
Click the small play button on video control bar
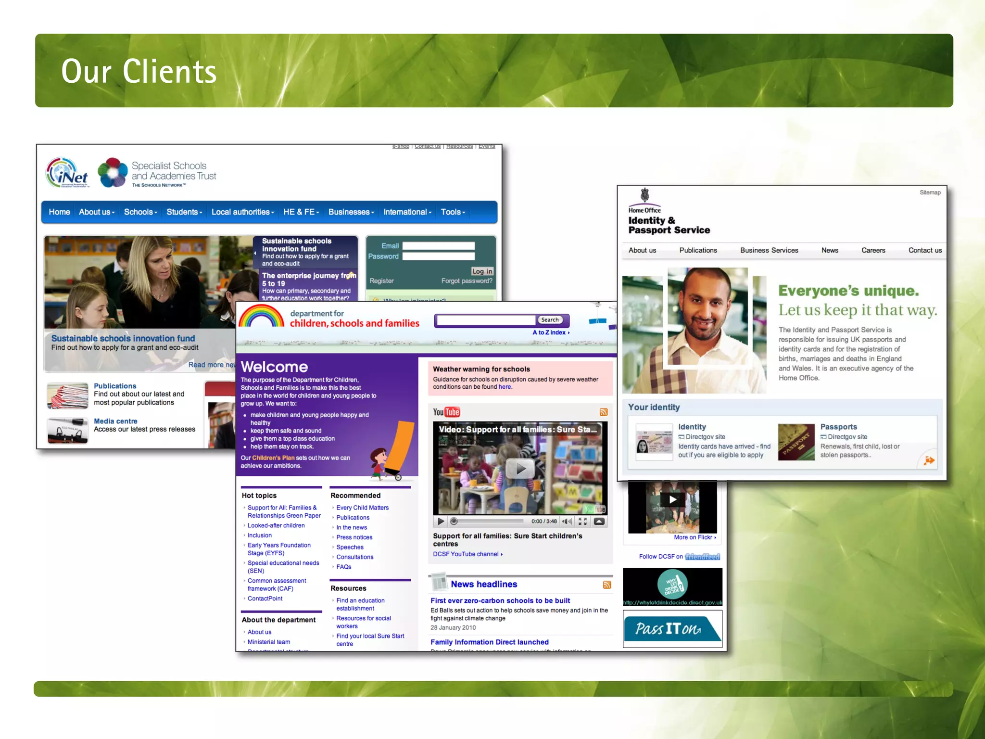tap(441, 521)
